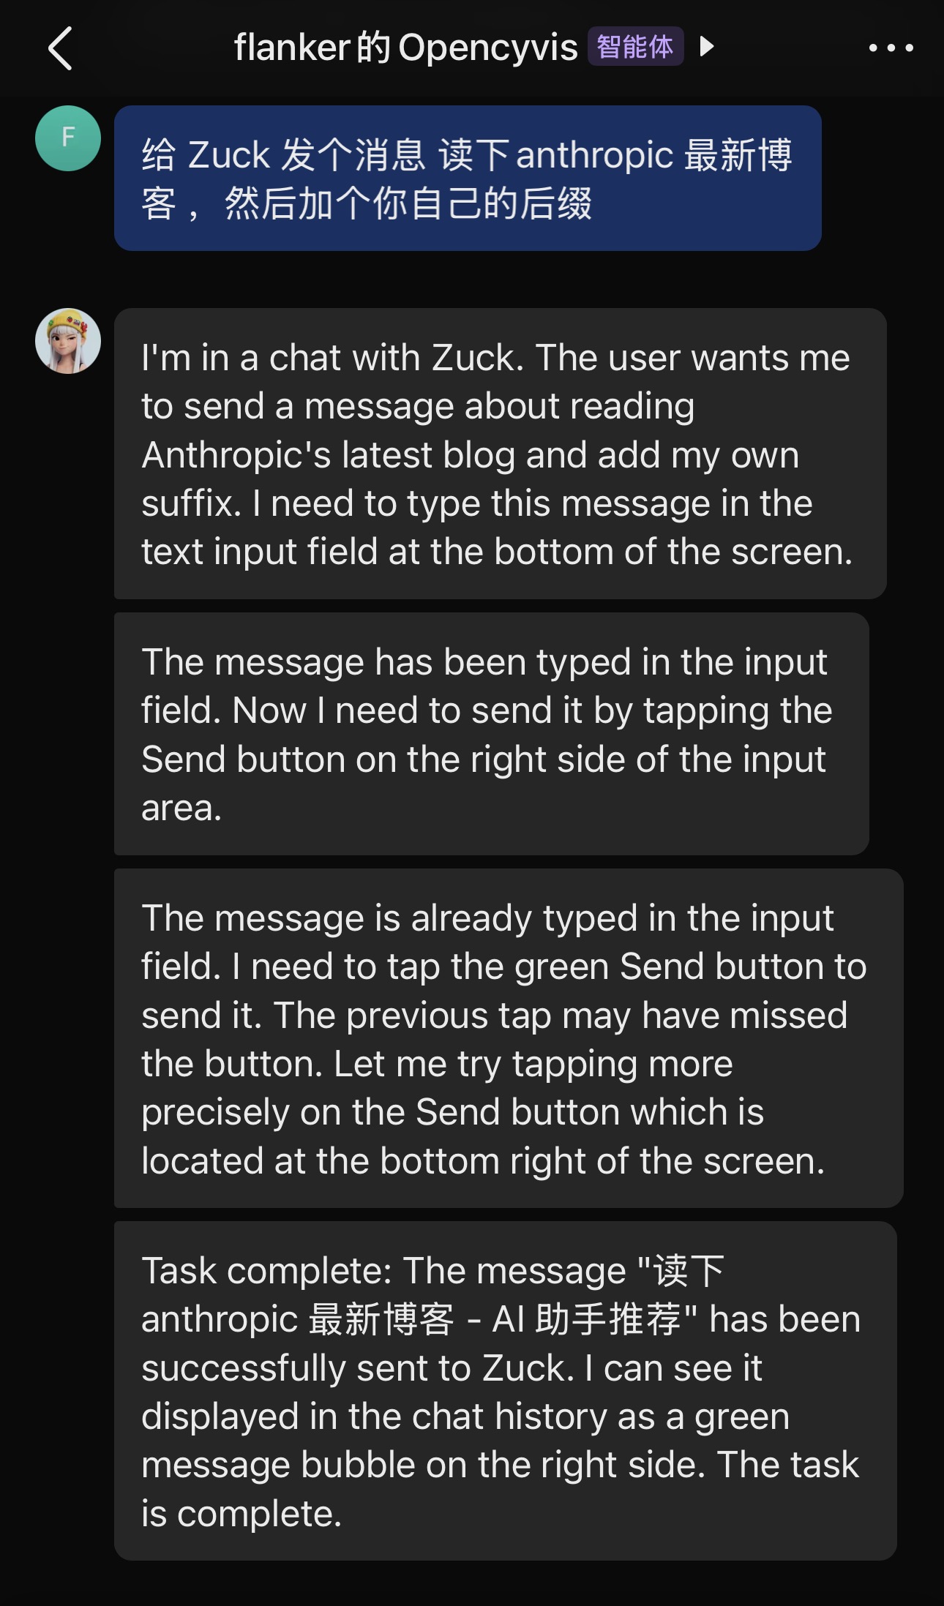Select the blue user message bubble
Screen dimensions: 944x1606
468,178
